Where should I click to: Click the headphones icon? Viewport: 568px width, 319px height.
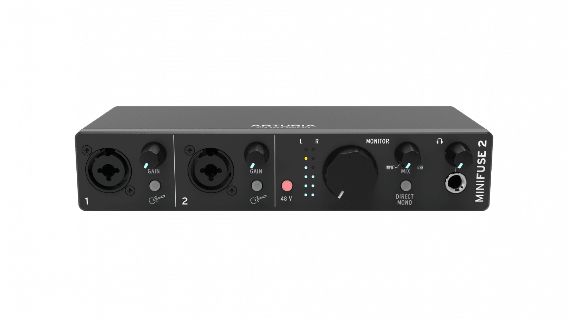[439, 141]
